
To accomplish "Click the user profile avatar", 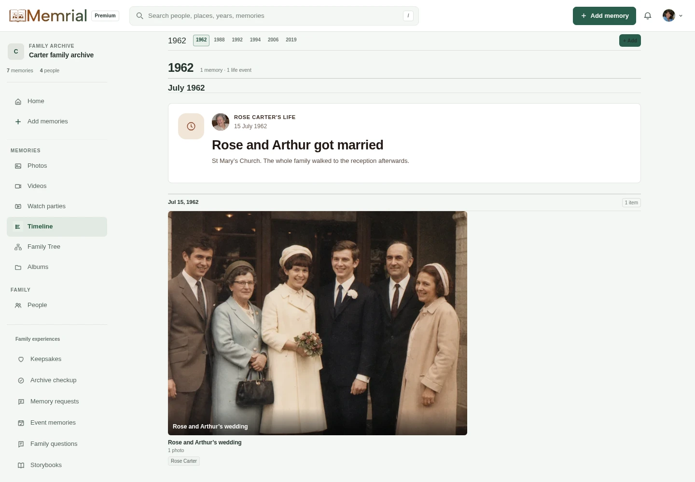I will tap(669, 16).
